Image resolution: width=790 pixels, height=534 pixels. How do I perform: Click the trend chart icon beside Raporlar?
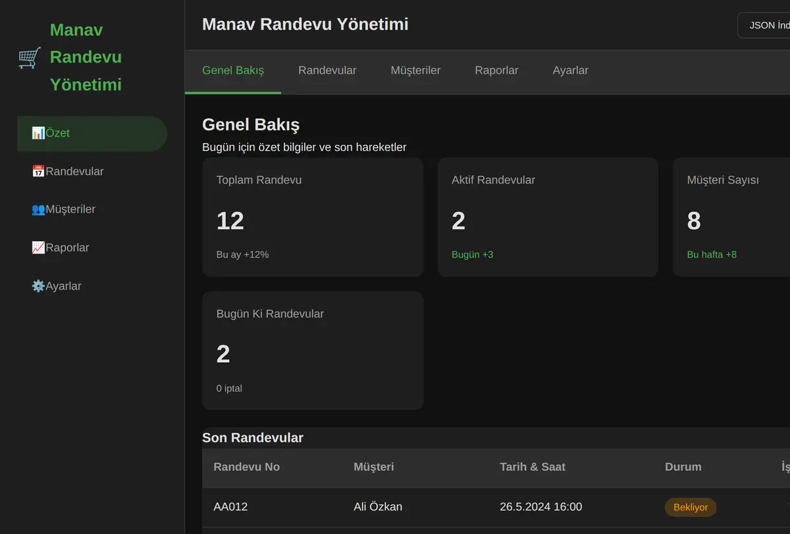click(x=38, y=248)
